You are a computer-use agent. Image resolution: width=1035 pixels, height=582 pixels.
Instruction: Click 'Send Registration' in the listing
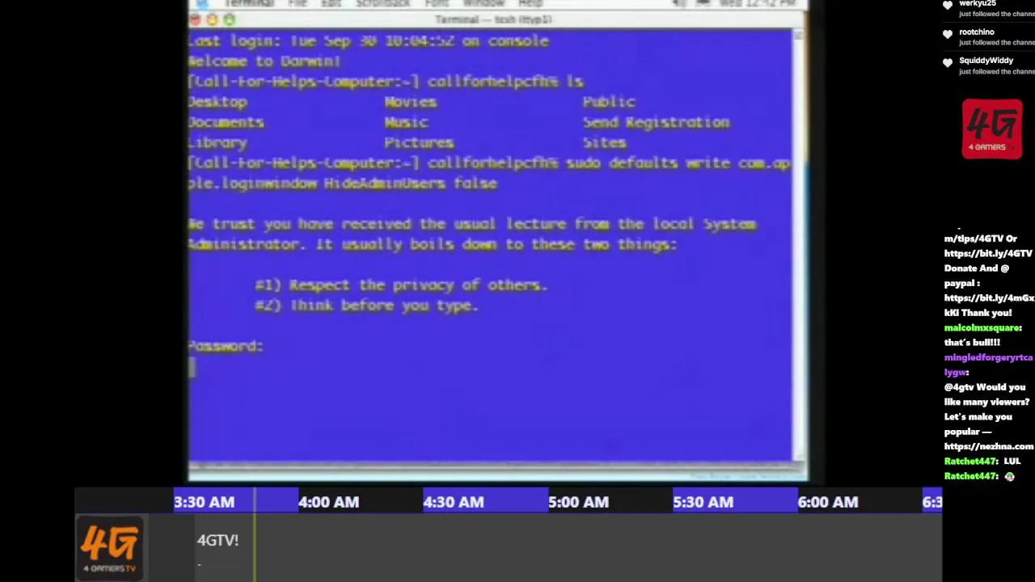656,122
